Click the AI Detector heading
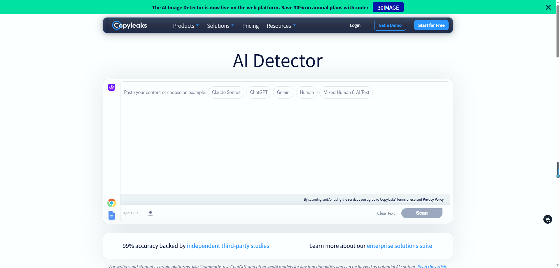The image size is (560, 268). coord(278,61)
